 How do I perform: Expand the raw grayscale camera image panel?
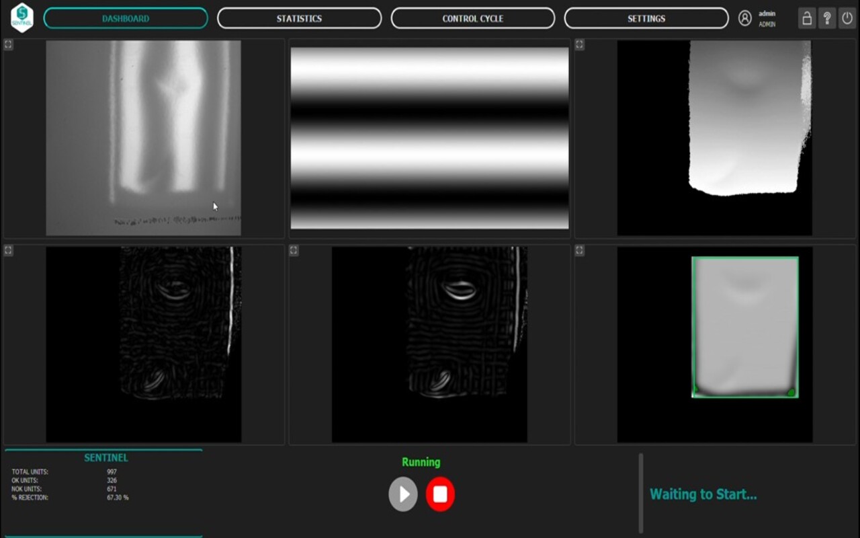[8, 44]
